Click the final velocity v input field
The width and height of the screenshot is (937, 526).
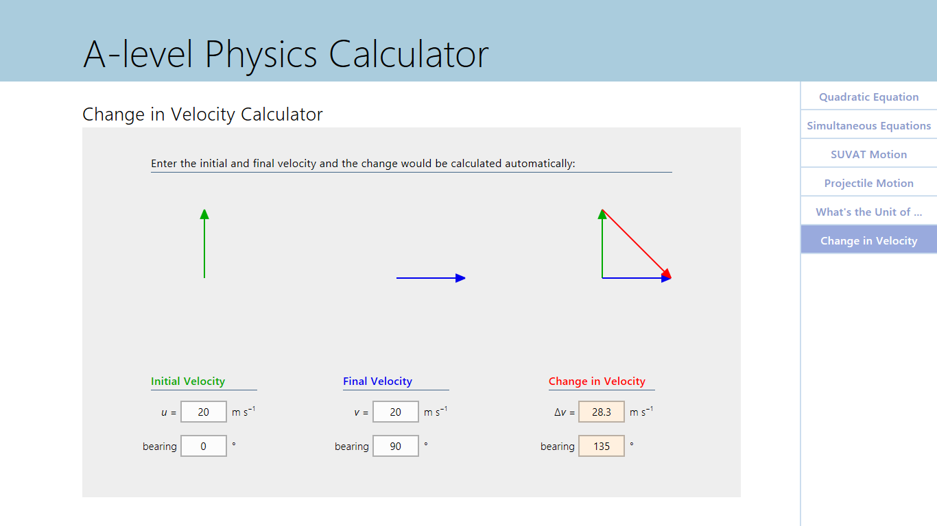tap(396, 412)
